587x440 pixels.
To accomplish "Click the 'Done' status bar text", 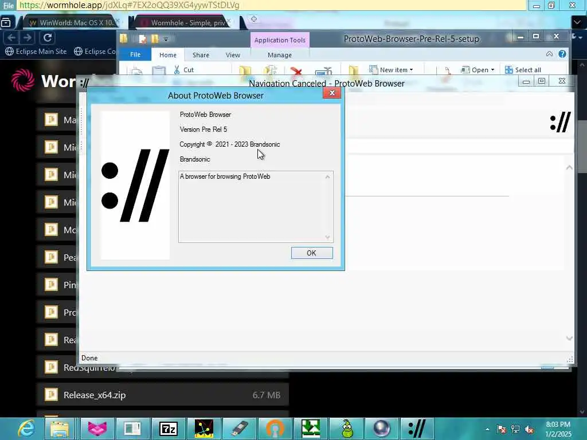I will coord(89,358).
